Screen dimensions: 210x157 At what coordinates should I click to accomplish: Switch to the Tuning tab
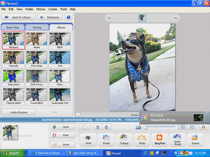pos(37,27)
